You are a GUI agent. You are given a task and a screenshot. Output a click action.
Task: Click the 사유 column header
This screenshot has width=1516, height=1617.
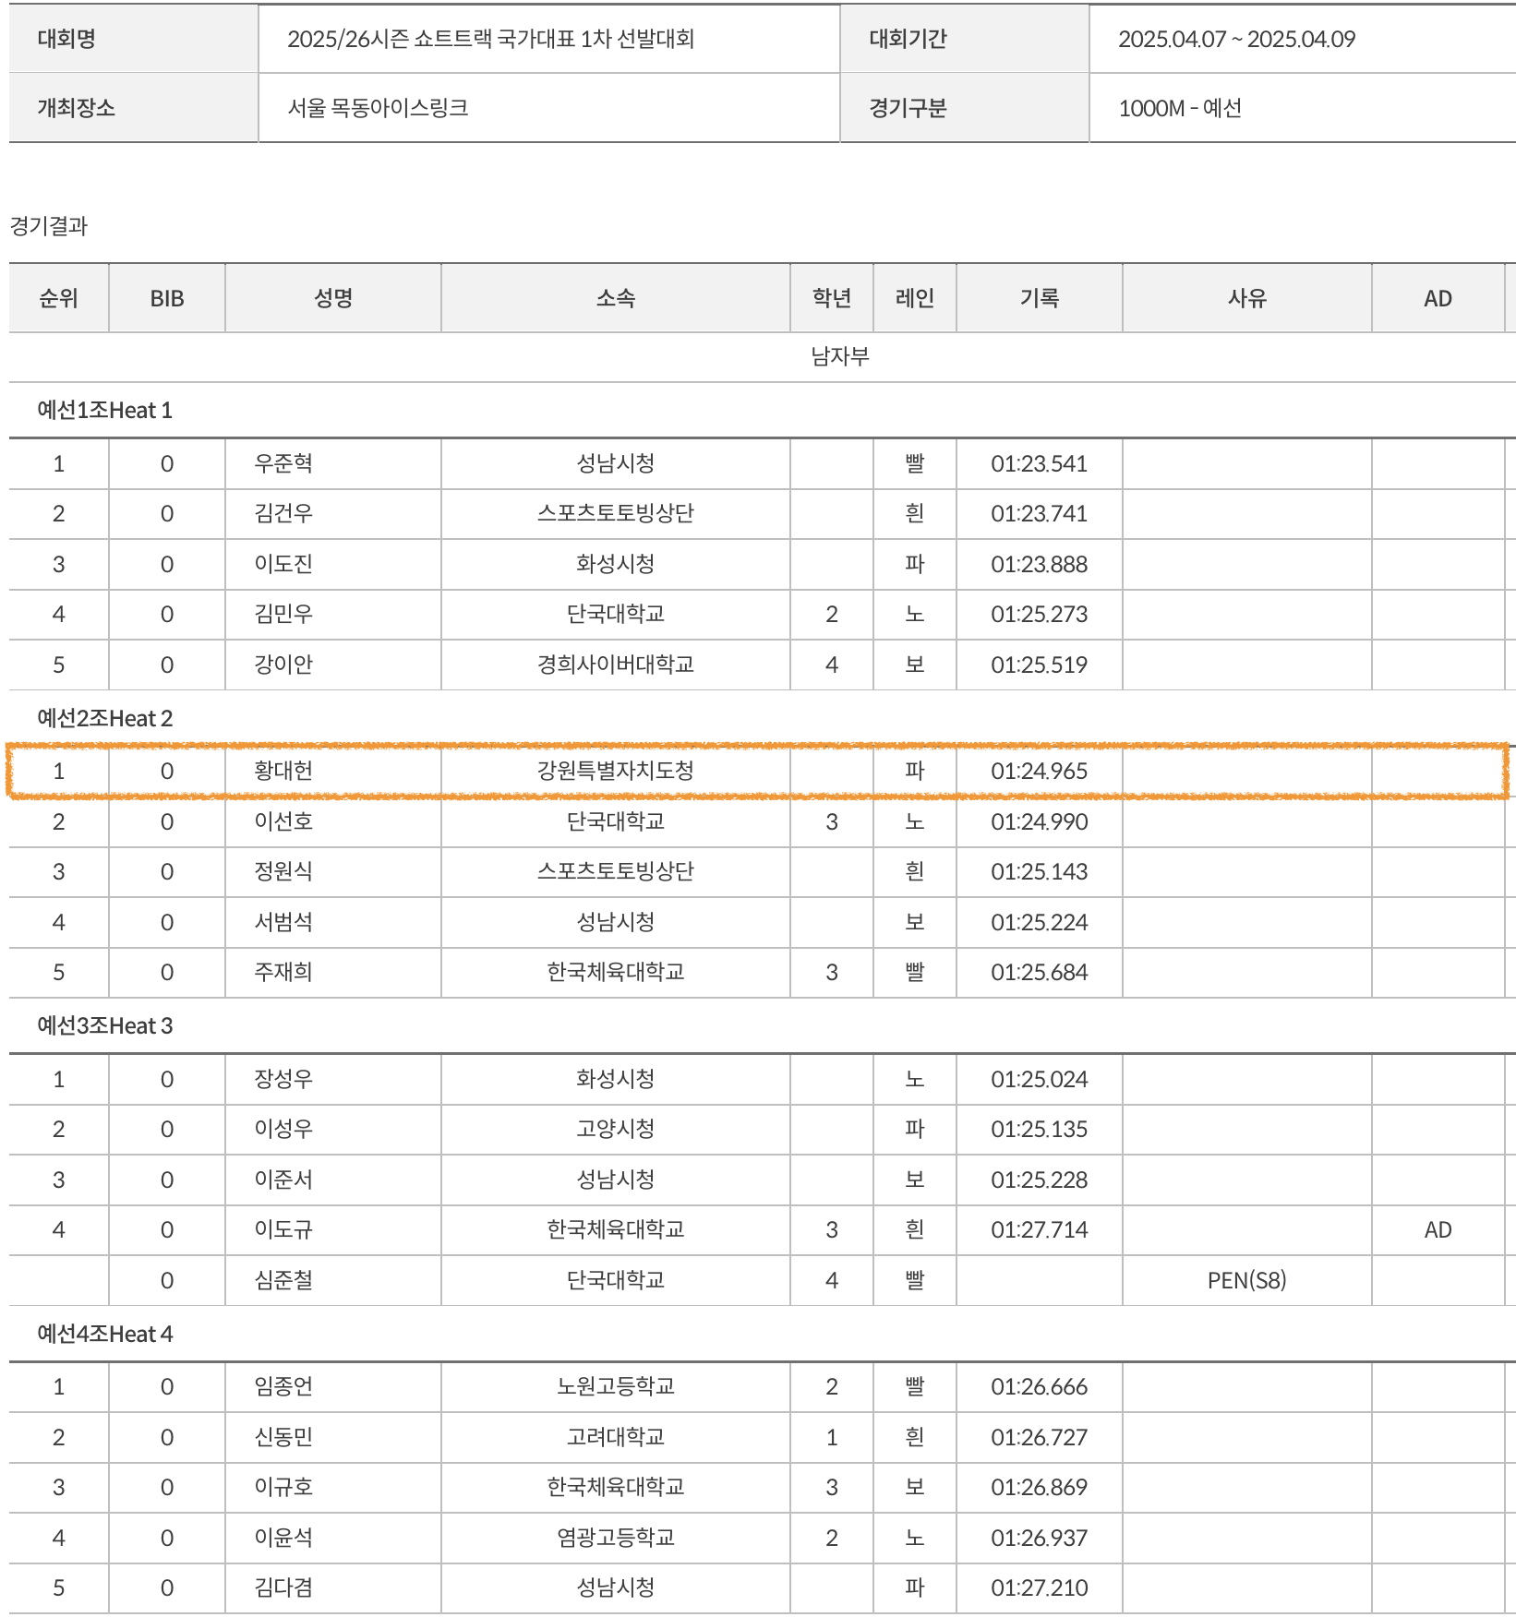coord(1246,298)
